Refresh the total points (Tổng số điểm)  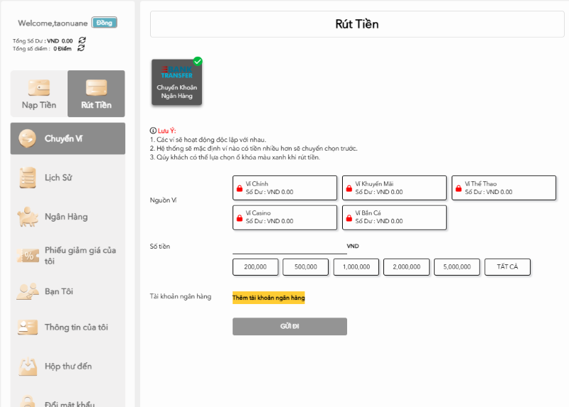(x=82, y=48)
